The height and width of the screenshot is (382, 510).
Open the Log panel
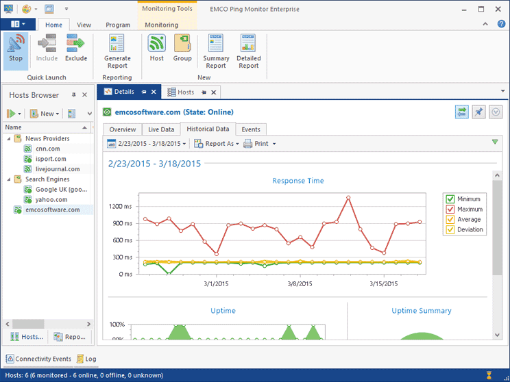tap(86, 359)
